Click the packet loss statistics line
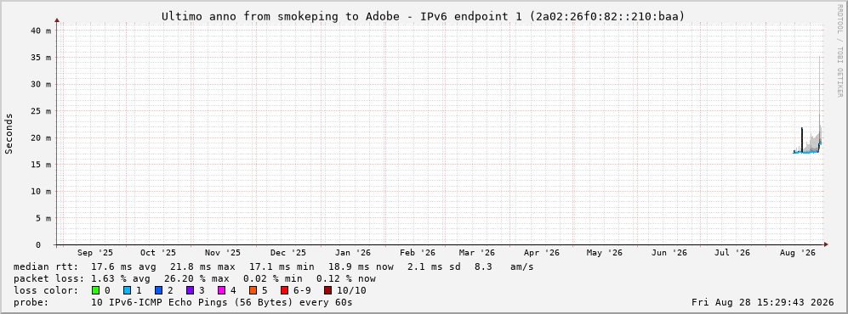This screenshot has width=848, height=314. [195, 278]
